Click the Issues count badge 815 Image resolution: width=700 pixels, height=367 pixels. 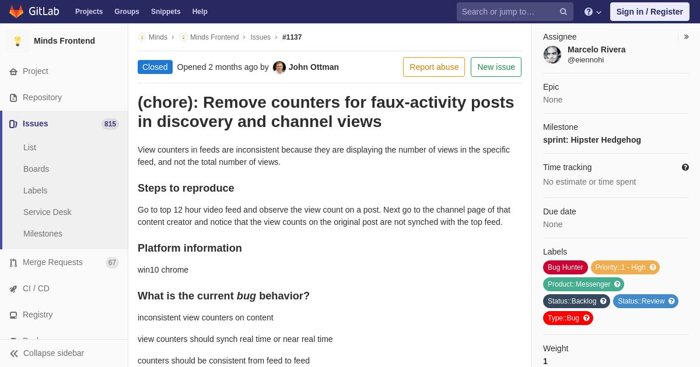point(110,124)
